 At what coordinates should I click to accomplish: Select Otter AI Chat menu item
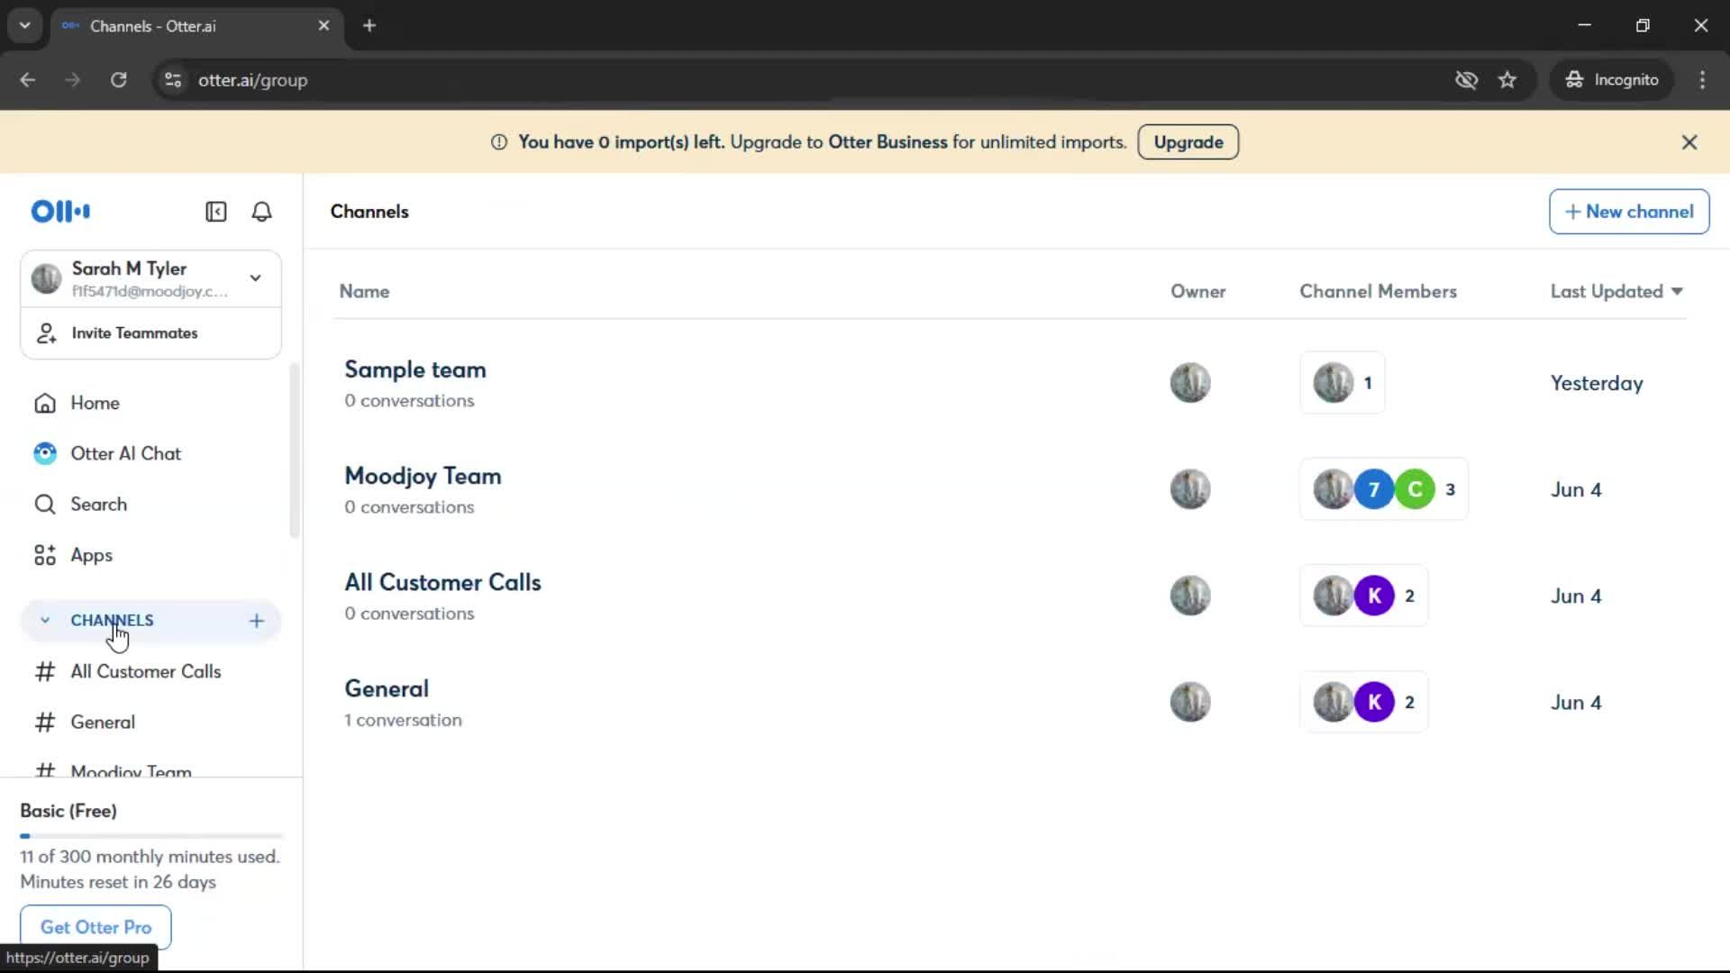click(x=150, y=453)
